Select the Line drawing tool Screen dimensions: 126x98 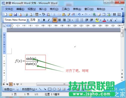click(40, 89)
